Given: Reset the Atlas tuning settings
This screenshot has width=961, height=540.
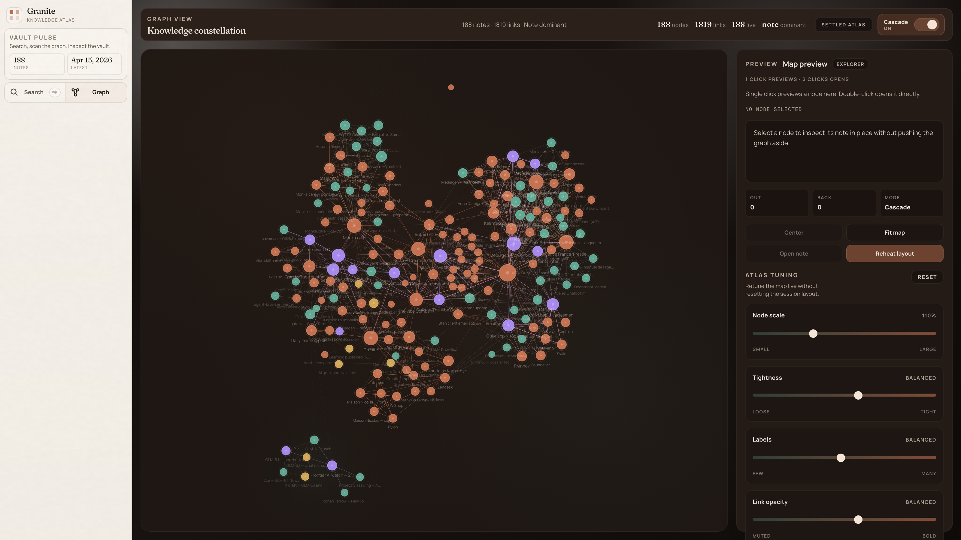Looking at the screenshot, I should pos(927,277).
